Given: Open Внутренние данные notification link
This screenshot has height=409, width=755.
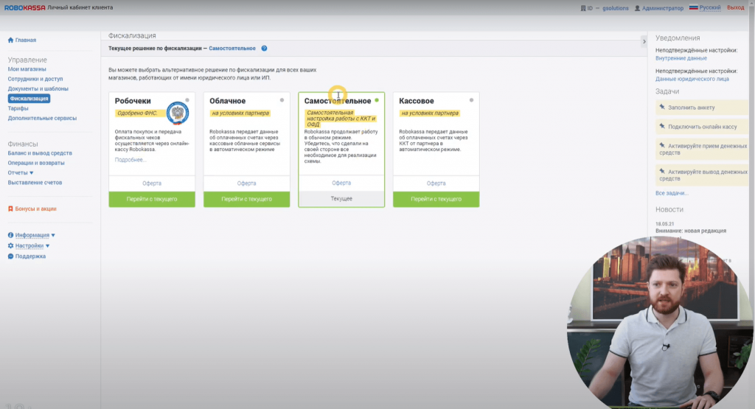Looking at the screenshot, I should [681, 58].
